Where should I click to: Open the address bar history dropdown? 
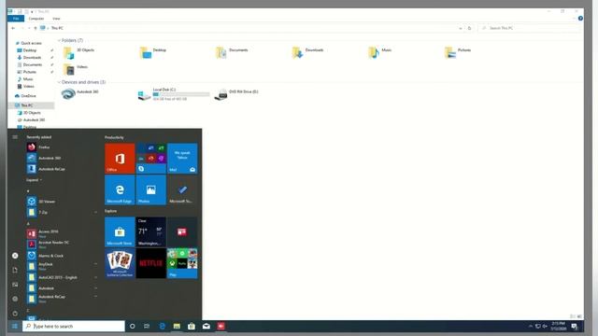[461, 28]
